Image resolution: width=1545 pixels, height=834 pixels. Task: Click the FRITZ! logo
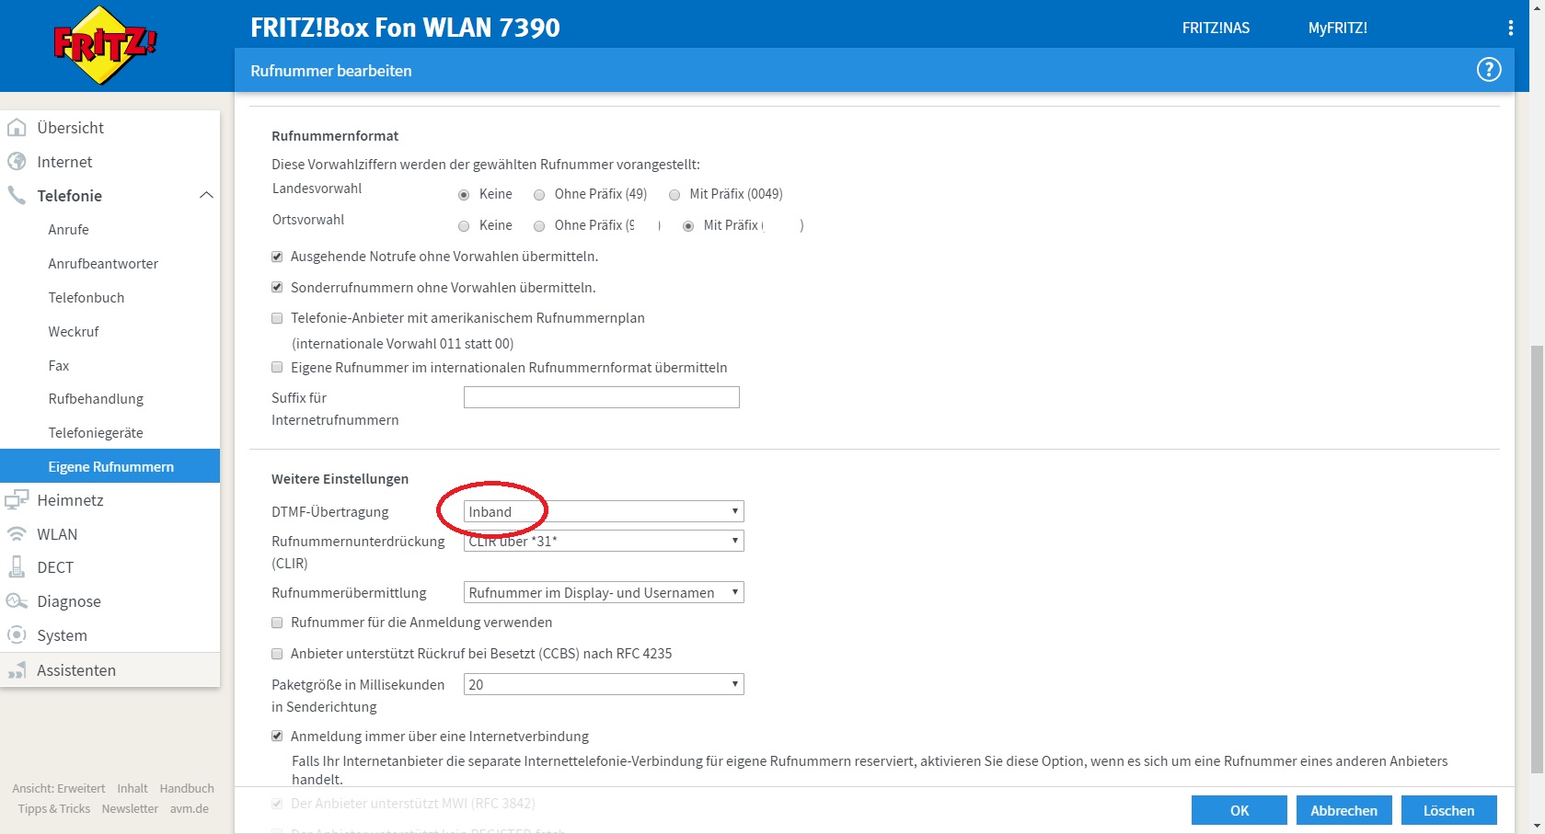105,46
